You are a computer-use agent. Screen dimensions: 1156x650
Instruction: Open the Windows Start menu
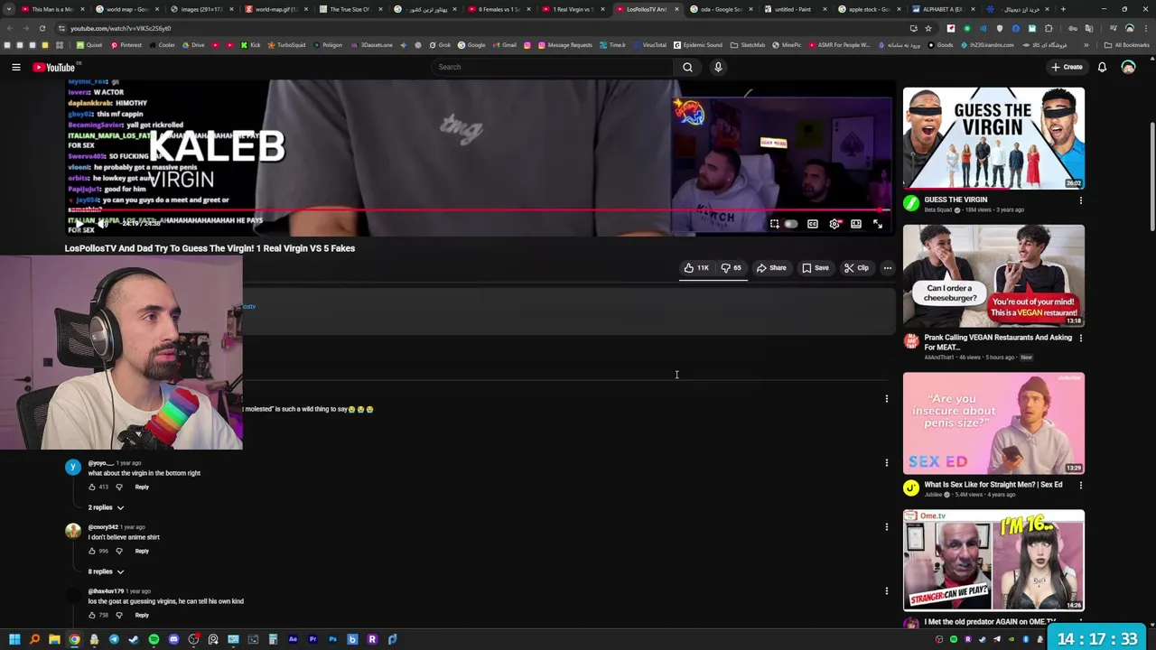[x=14, y=639]
